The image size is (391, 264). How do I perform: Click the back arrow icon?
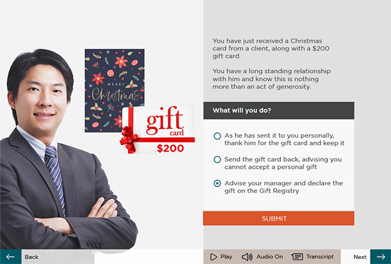pos(10,257)
